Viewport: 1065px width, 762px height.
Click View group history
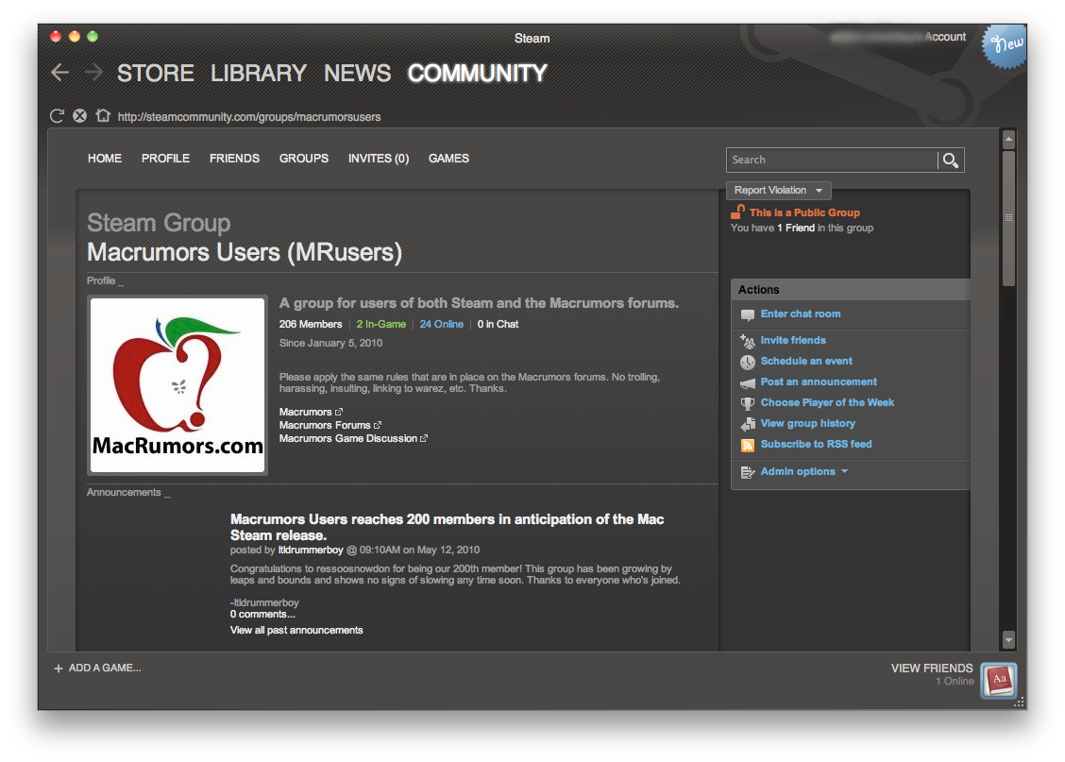pos(807,423)
